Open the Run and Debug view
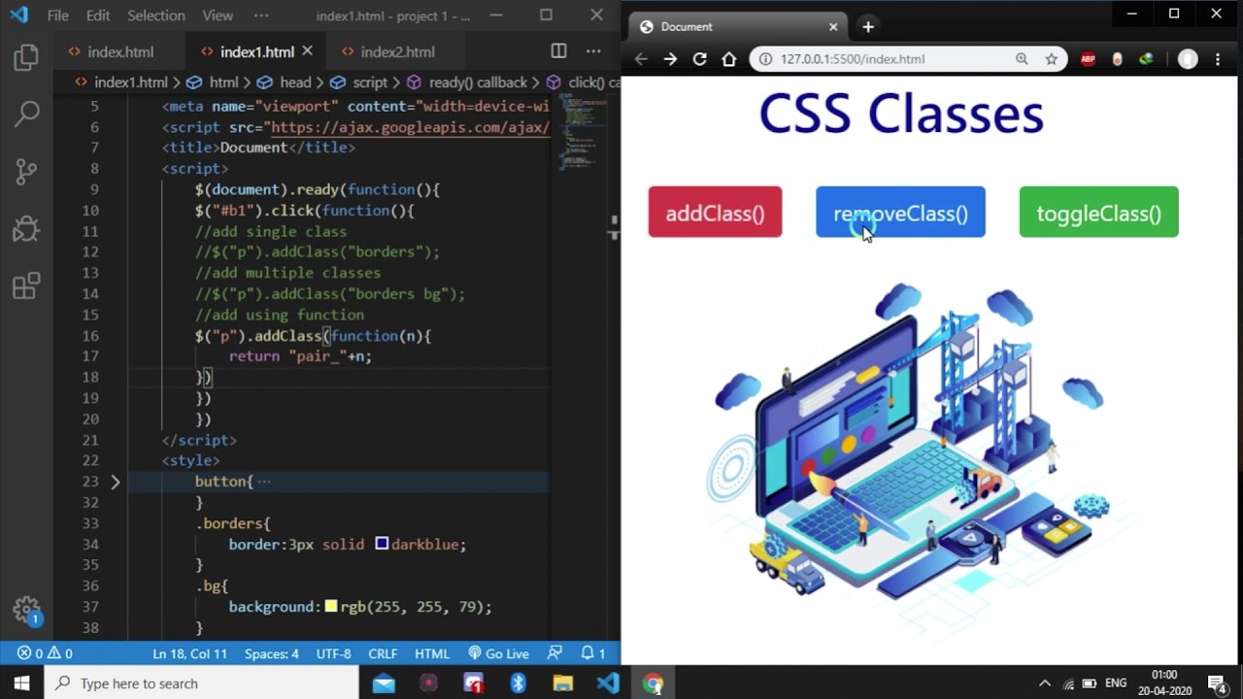 point(26,229)
